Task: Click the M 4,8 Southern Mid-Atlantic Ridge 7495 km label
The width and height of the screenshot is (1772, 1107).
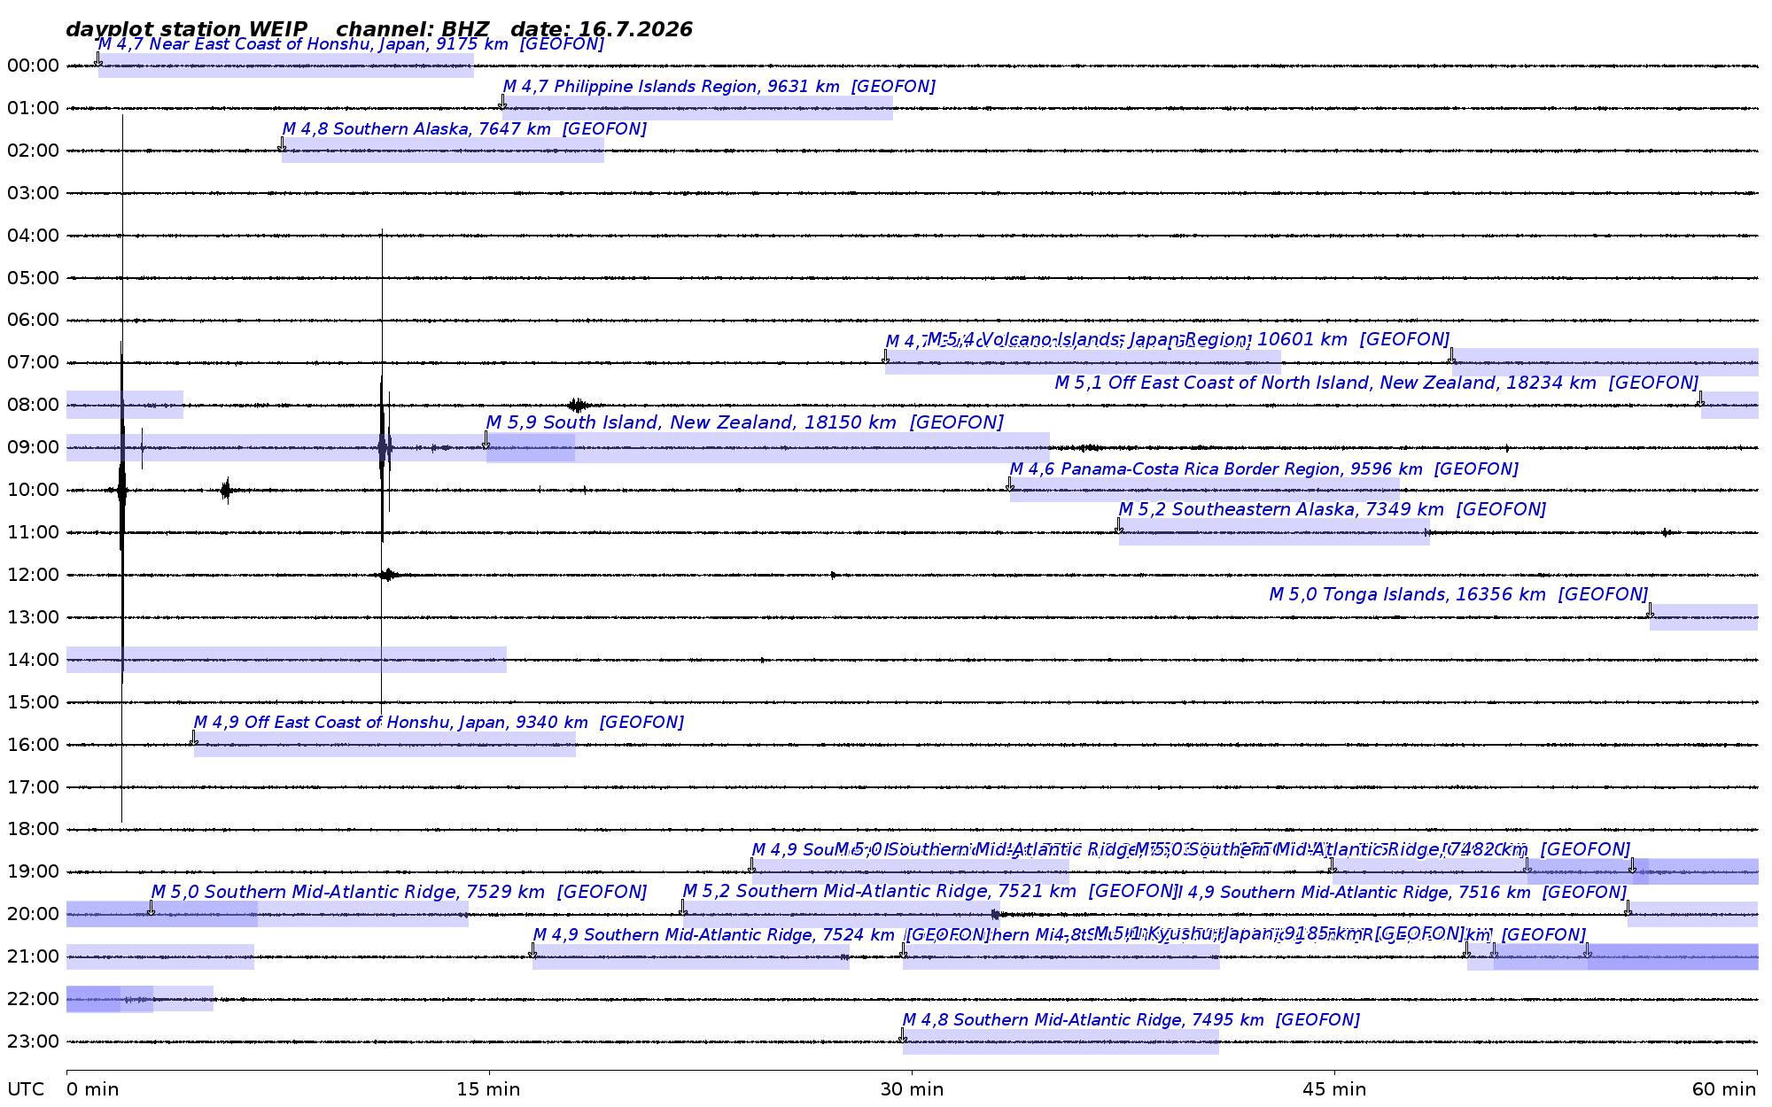Action: (x=1131, y=1019)
